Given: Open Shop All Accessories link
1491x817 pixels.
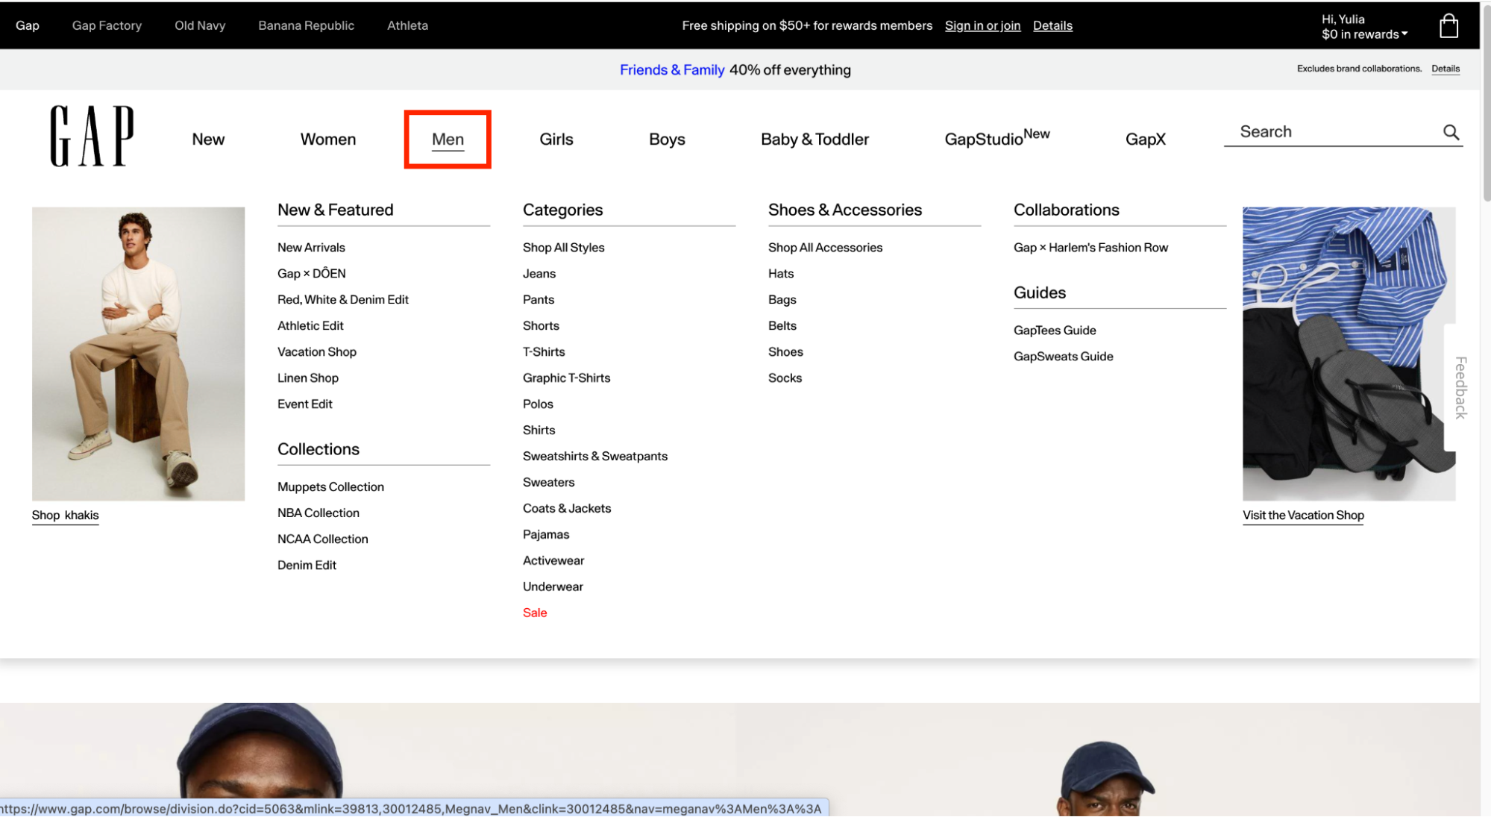Looking at the screenshot, I should [x=824, y=248].
